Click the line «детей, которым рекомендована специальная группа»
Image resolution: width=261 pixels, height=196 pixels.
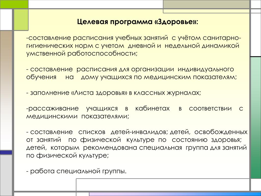click(x=137, y=148)
